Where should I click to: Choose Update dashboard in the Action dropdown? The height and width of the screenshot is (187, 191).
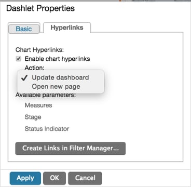pyautogui.click(x=61, y=77)
